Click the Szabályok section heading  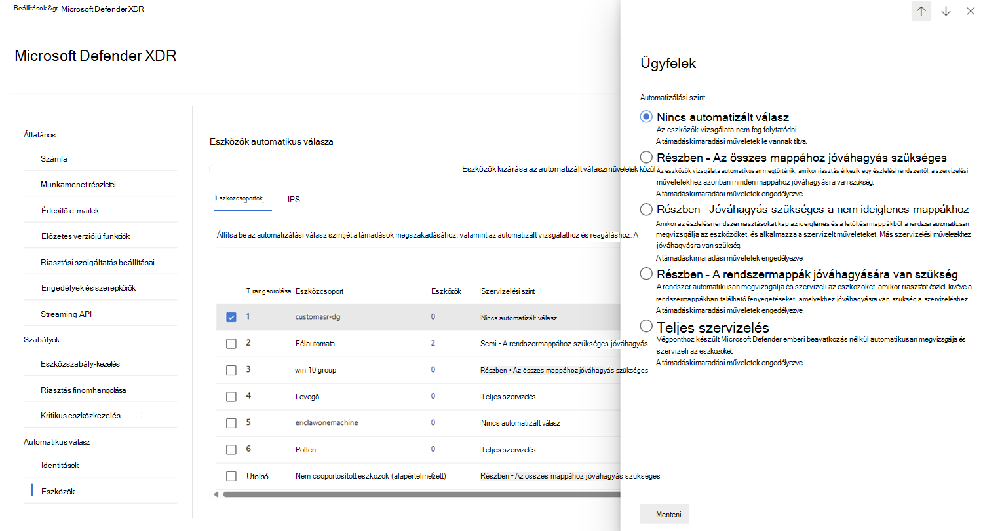pos(41,340)
